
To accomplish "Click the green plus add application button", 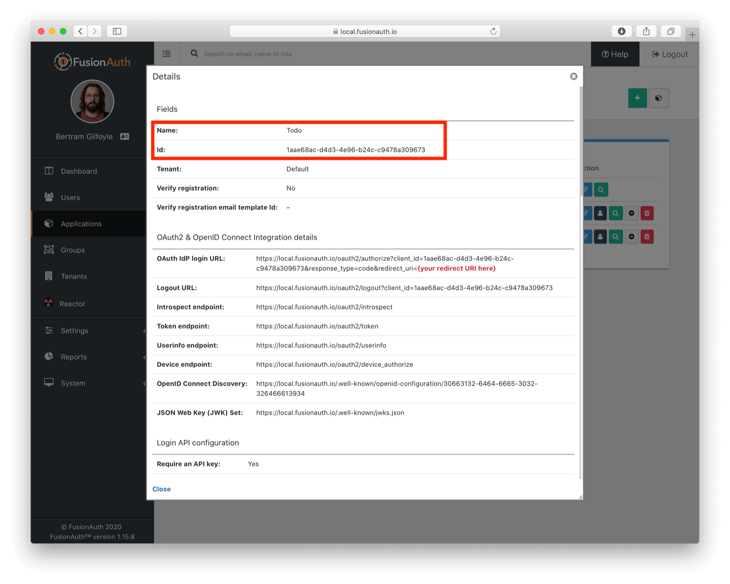I will (637, 98).
